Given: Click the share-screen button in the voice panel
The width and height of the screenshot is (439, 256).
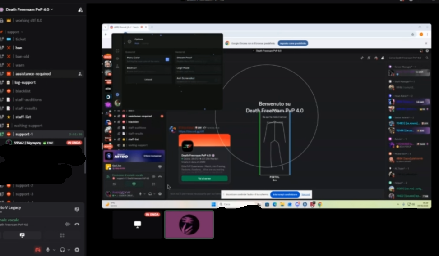Looking at the screenshot, I should (x=22, y=235).
